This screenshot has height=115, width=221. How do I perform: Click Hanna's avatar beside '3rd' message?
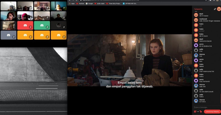196,55
